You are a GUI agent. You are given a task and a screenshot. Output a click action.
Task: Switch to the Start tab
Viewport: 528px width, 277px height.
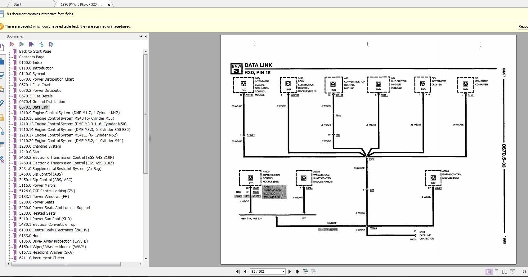[x=17, y=4]
